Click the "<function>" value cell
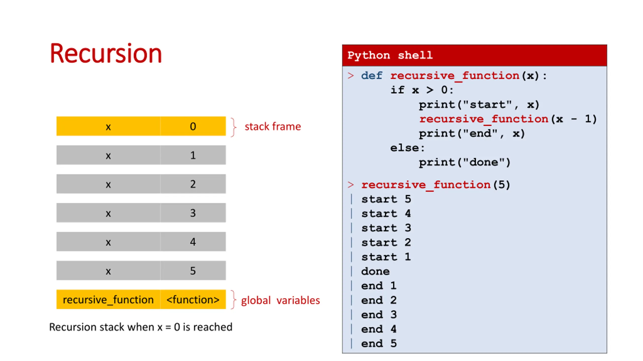This screenshot has width=643, height=361. click(193, 299)
